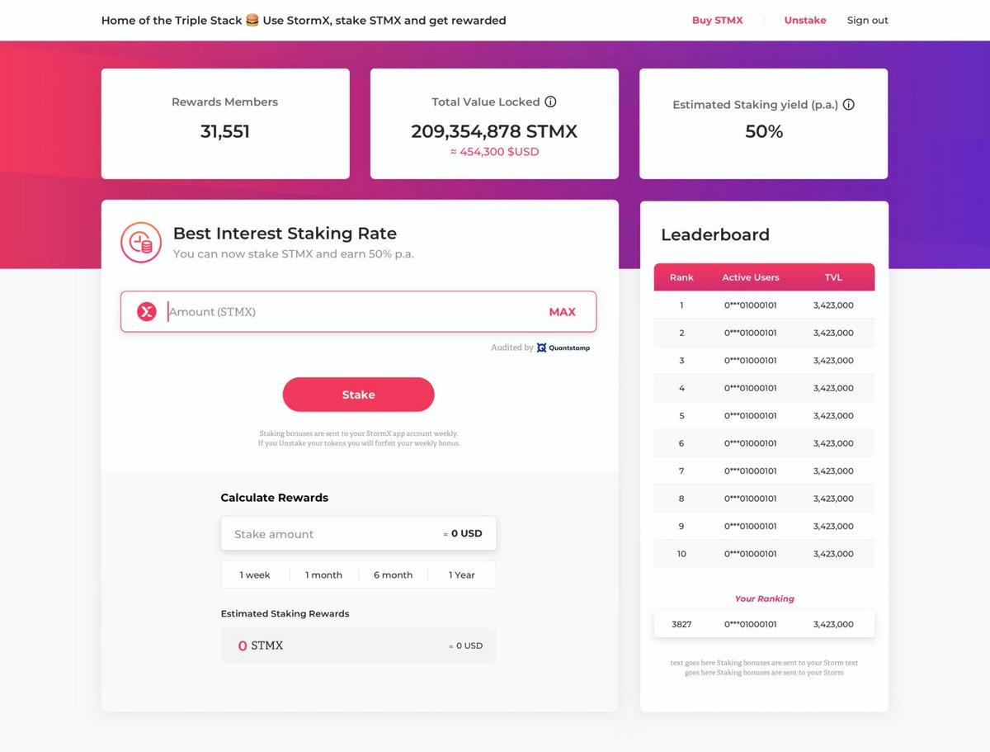This screenshot has width=990, height=752.
Task: Click the Active Users column header
Action: pos(751,277)
